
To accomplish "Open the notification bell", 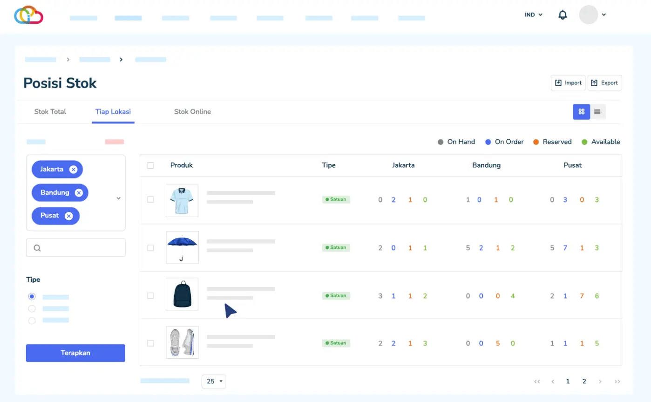I will pos(562,14).
